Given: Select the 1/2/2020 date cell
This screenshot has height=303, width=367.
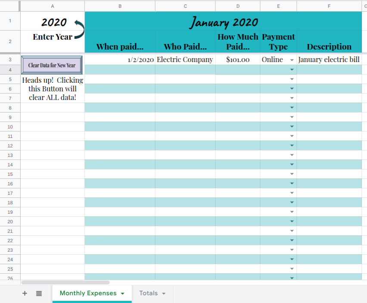Looking at the screenshot, I should click(120, 59).
